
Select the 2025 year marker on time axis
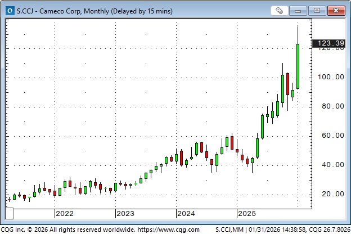click(246, 214)
